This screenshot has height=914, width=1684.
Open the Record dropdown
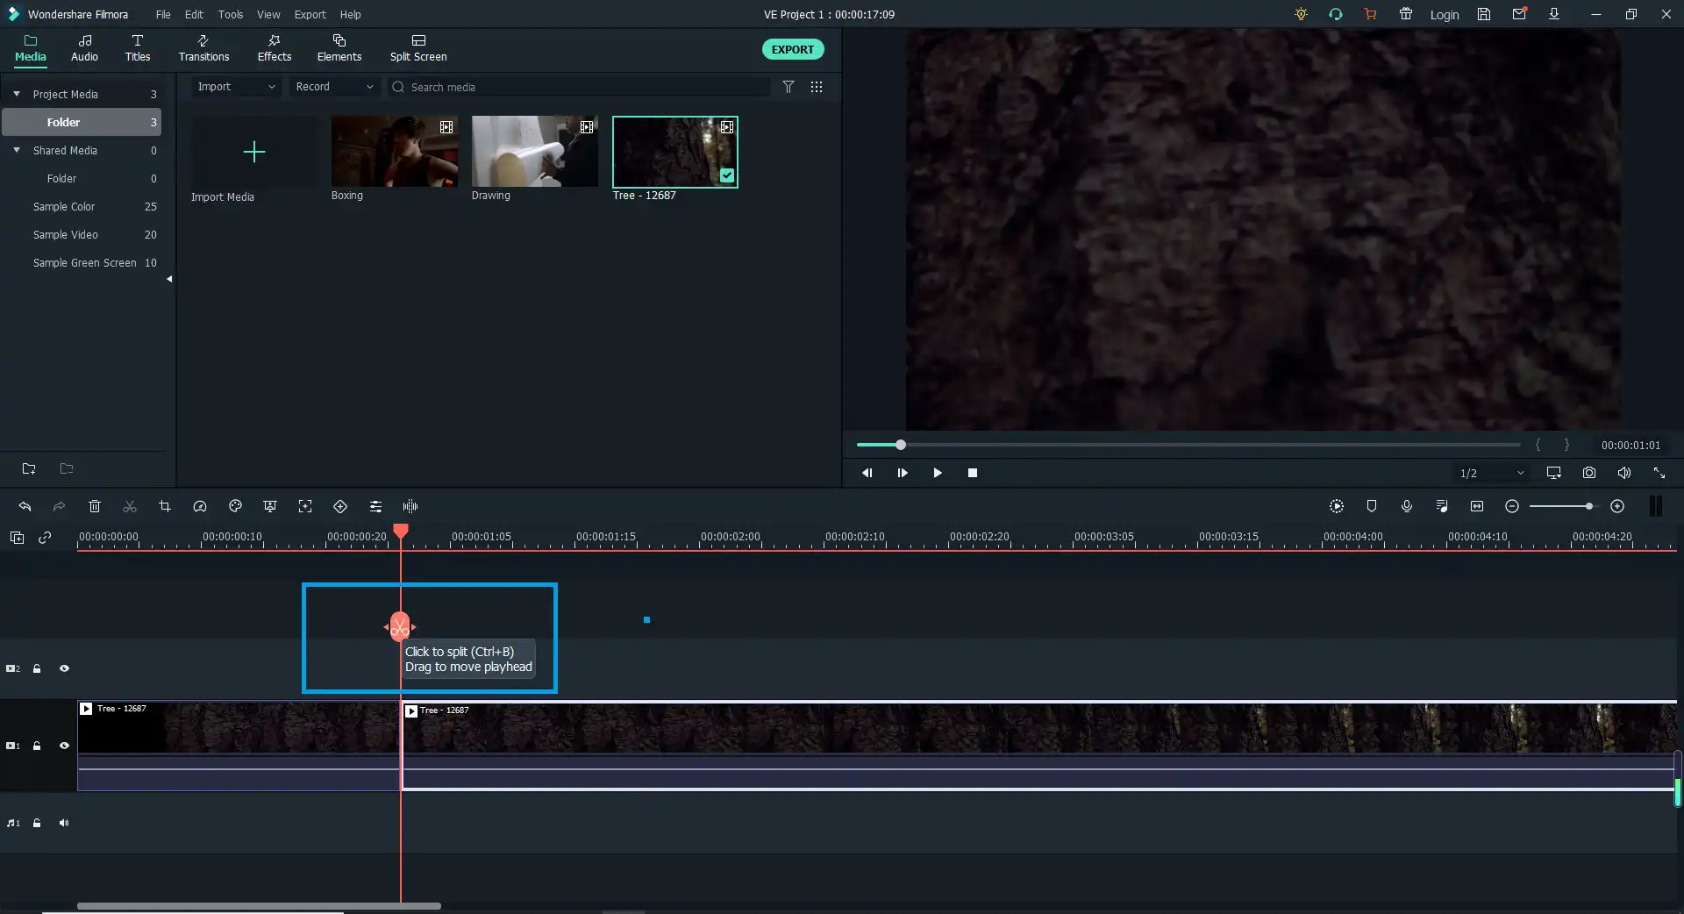pos(334,87)
